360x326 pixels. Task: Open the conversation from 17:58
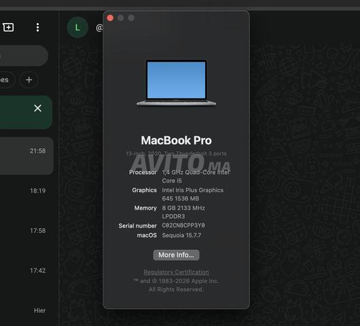pos(26,236)
